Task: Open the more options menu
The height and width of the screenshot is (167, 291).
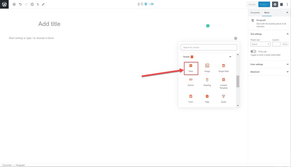Action: 287,4
